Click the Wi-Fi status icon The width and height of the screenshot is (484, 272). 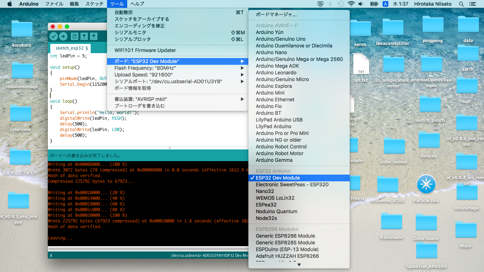(351, 4)
